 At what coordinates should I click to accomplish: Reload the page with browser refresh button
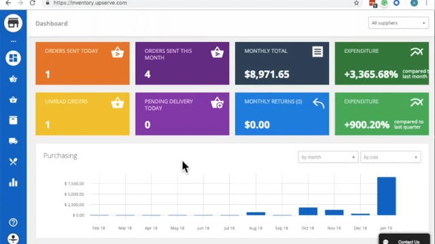[33, 3]
